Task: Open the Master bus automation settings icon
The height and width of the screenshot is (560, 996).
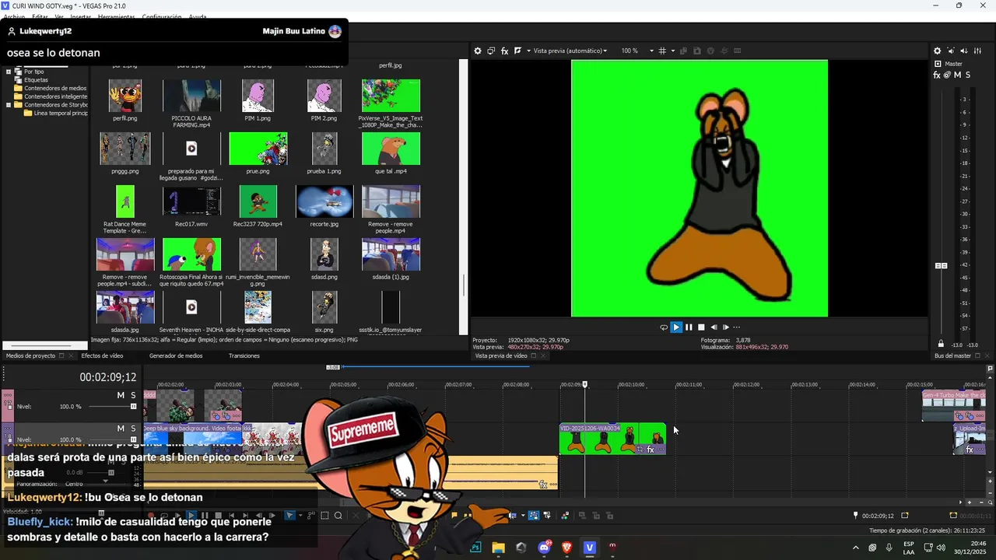Action: (x=947, y=75)
